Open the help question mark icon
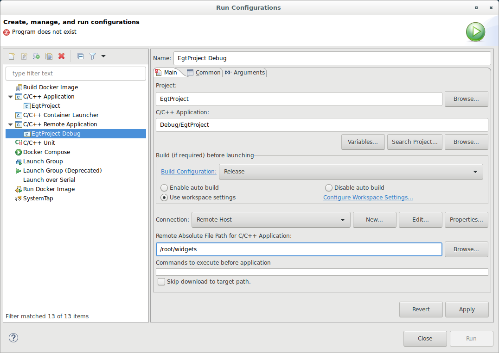This screenshot has width=499, height=353. [13, 338]
